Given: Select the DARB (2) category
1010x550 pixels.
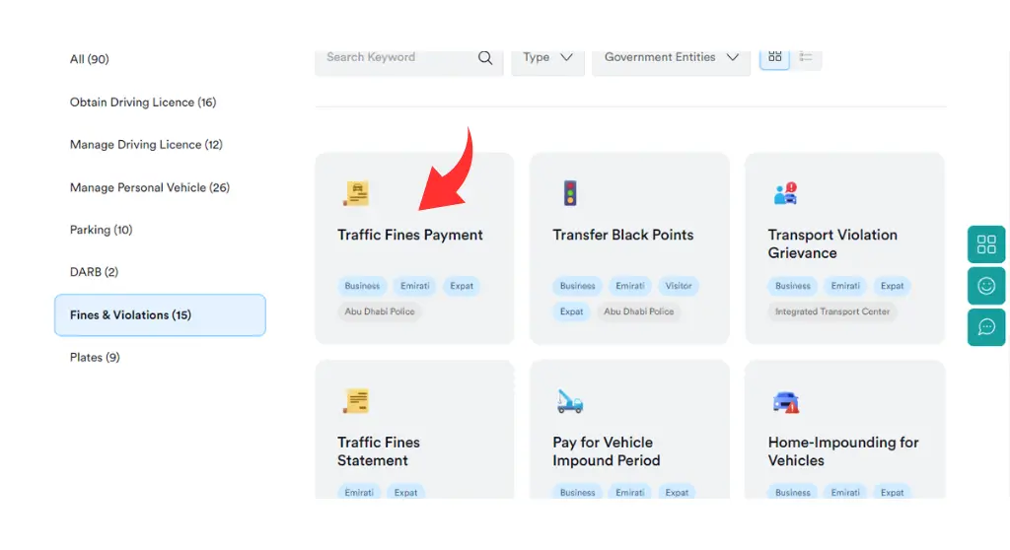Looking at the screenshot, I should pyautogui.click(x=94, y=272).
